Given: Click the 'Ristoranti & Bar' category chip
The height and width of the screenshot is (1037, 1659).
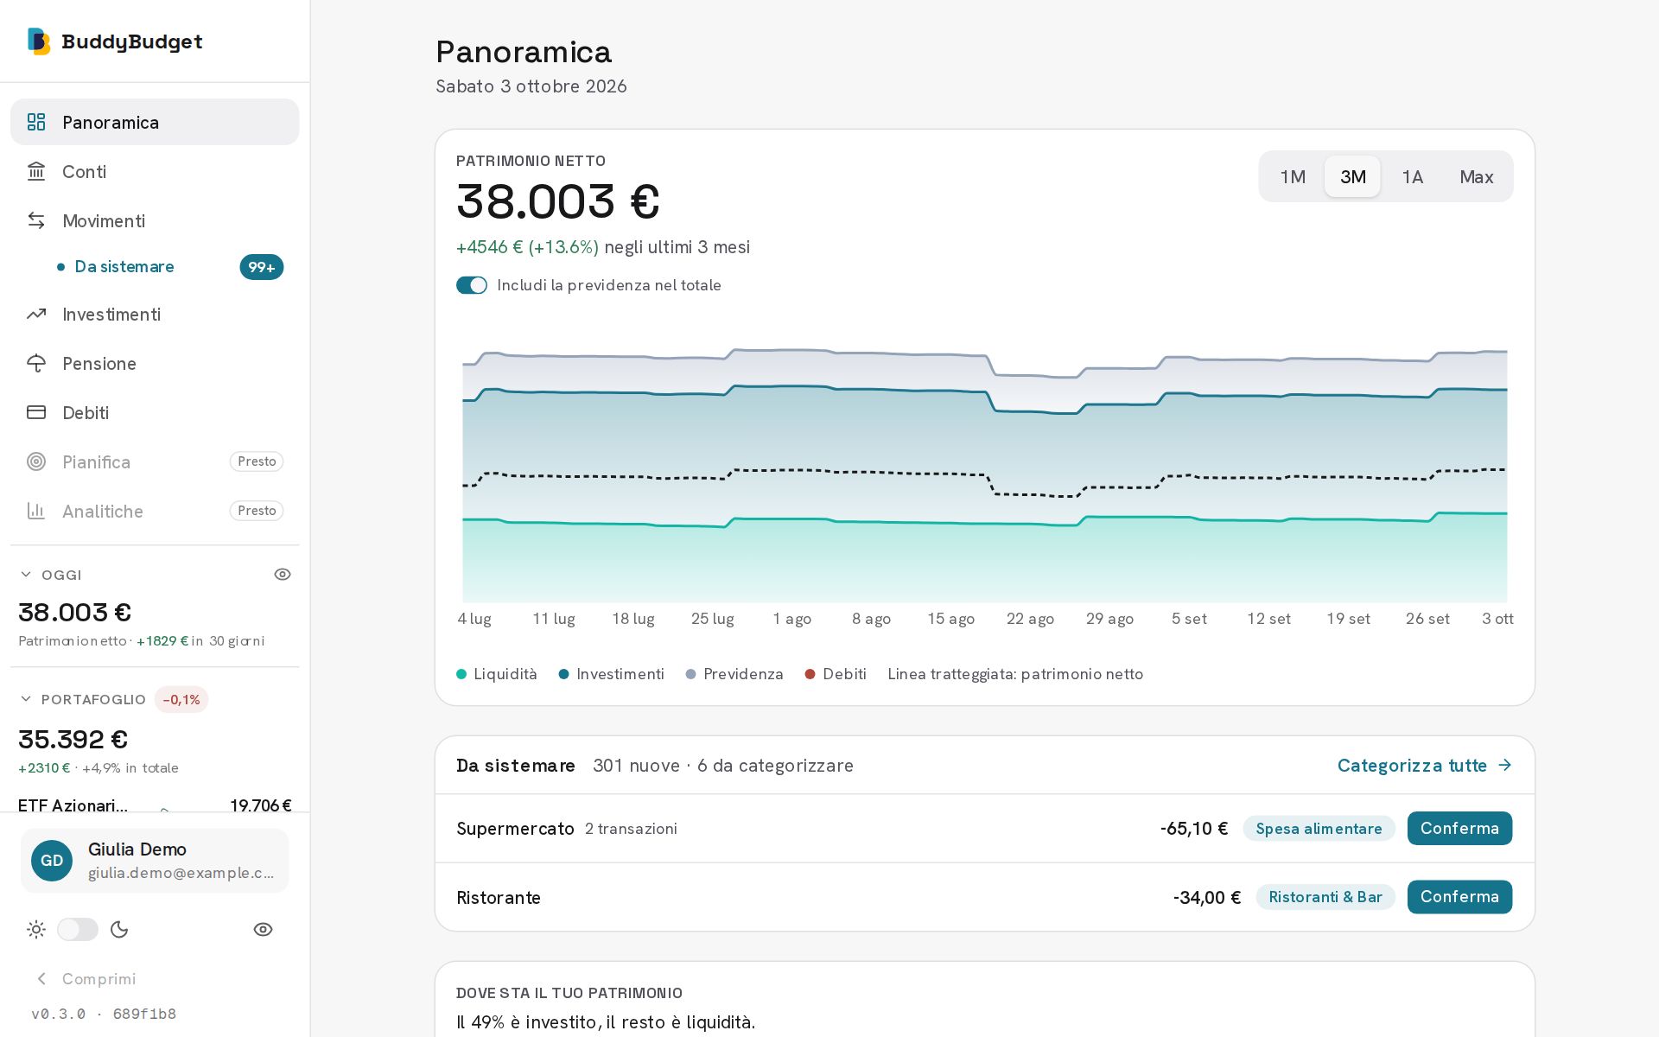Looking at the screenshot, I should click(x=1325, y=897).
